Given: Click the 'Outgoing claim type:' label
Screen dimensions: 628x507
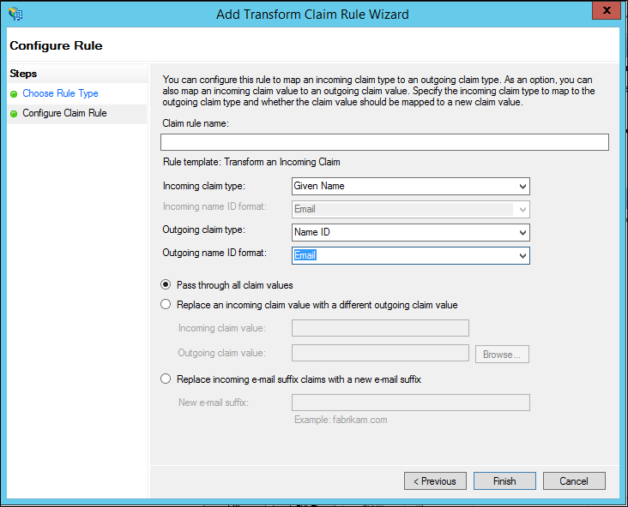Looking at the screenshot, I should tap(204, 230).
